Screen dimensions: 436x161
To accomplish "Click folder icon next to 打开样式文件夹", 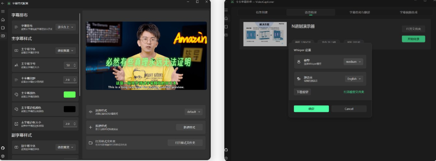I will coord(91,143).
